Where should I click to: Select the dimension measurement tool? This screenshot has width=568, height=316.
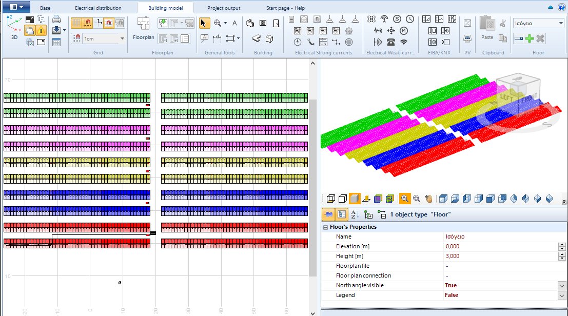coord(218,38)
